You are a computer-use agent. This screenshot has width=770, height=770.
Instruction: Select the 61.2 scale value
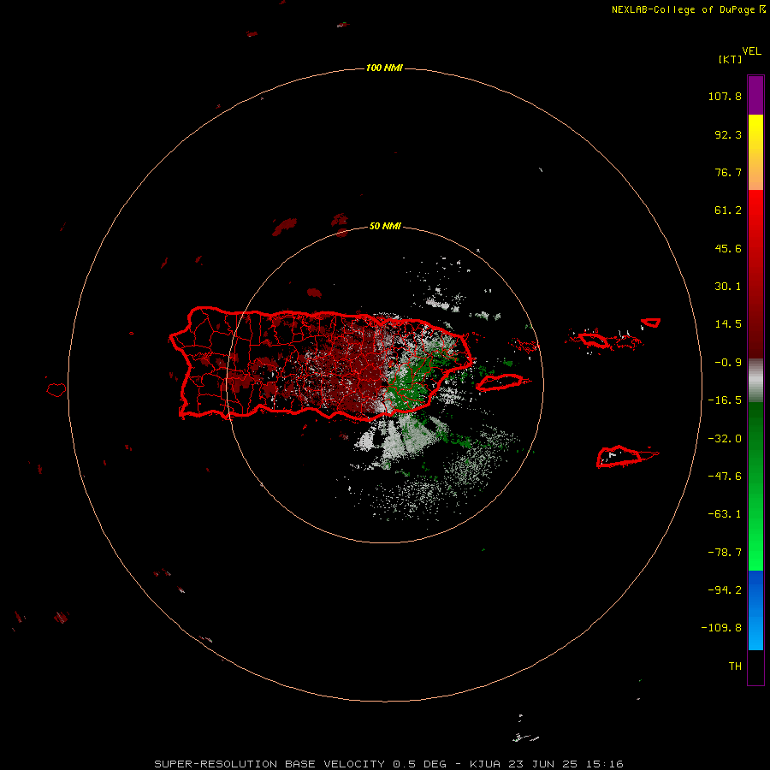(728, 210)
